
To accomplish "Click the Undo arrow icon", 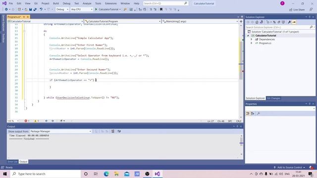I will click(41, 9).
